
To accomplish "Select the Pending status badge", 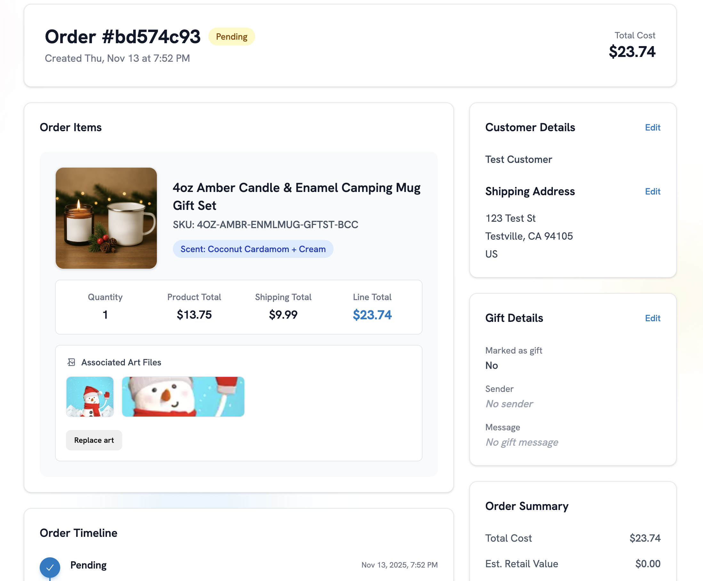I will [x=231, y=36].
